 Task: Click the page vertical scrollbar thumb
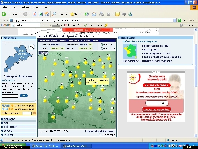(x=196, y=66)
